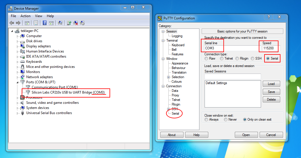Screen dimensions: 301x158
Task: Click the blue question mark Help toolbar icon
Action: (x=45, y=23)
